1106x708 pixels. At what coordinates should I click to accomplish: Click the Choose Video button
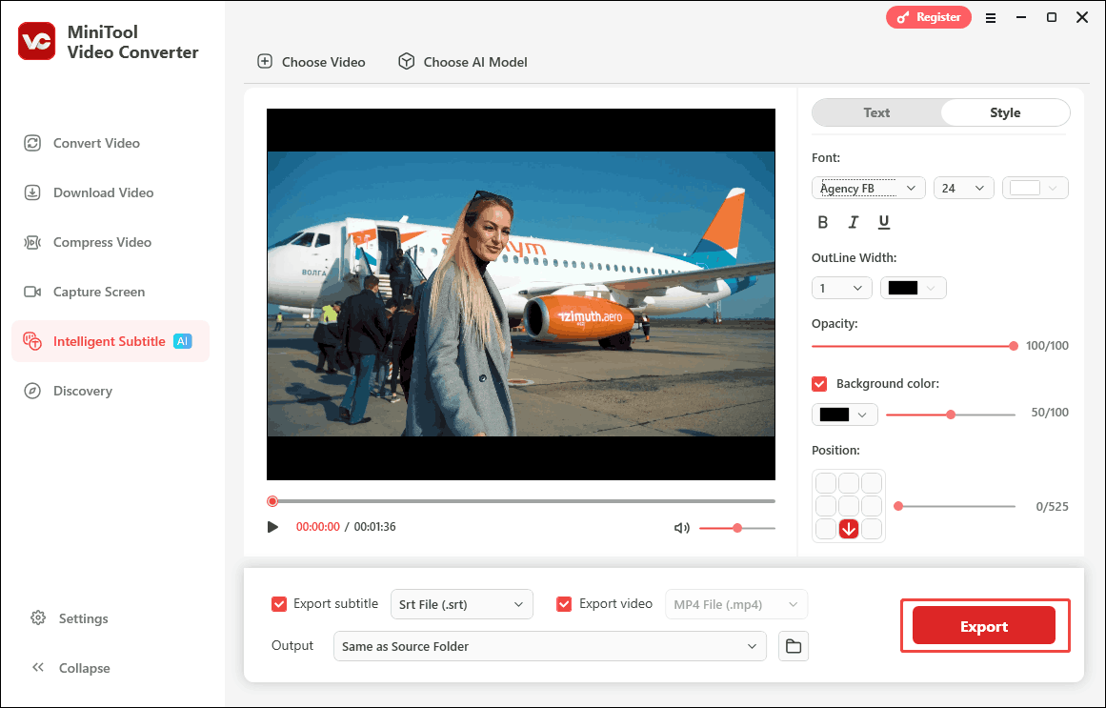[311, 61]
